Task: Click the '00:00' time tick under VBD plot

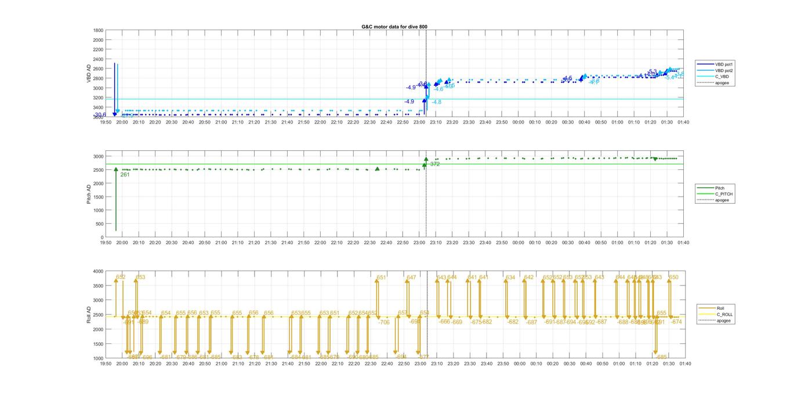Action: point(519,122)
